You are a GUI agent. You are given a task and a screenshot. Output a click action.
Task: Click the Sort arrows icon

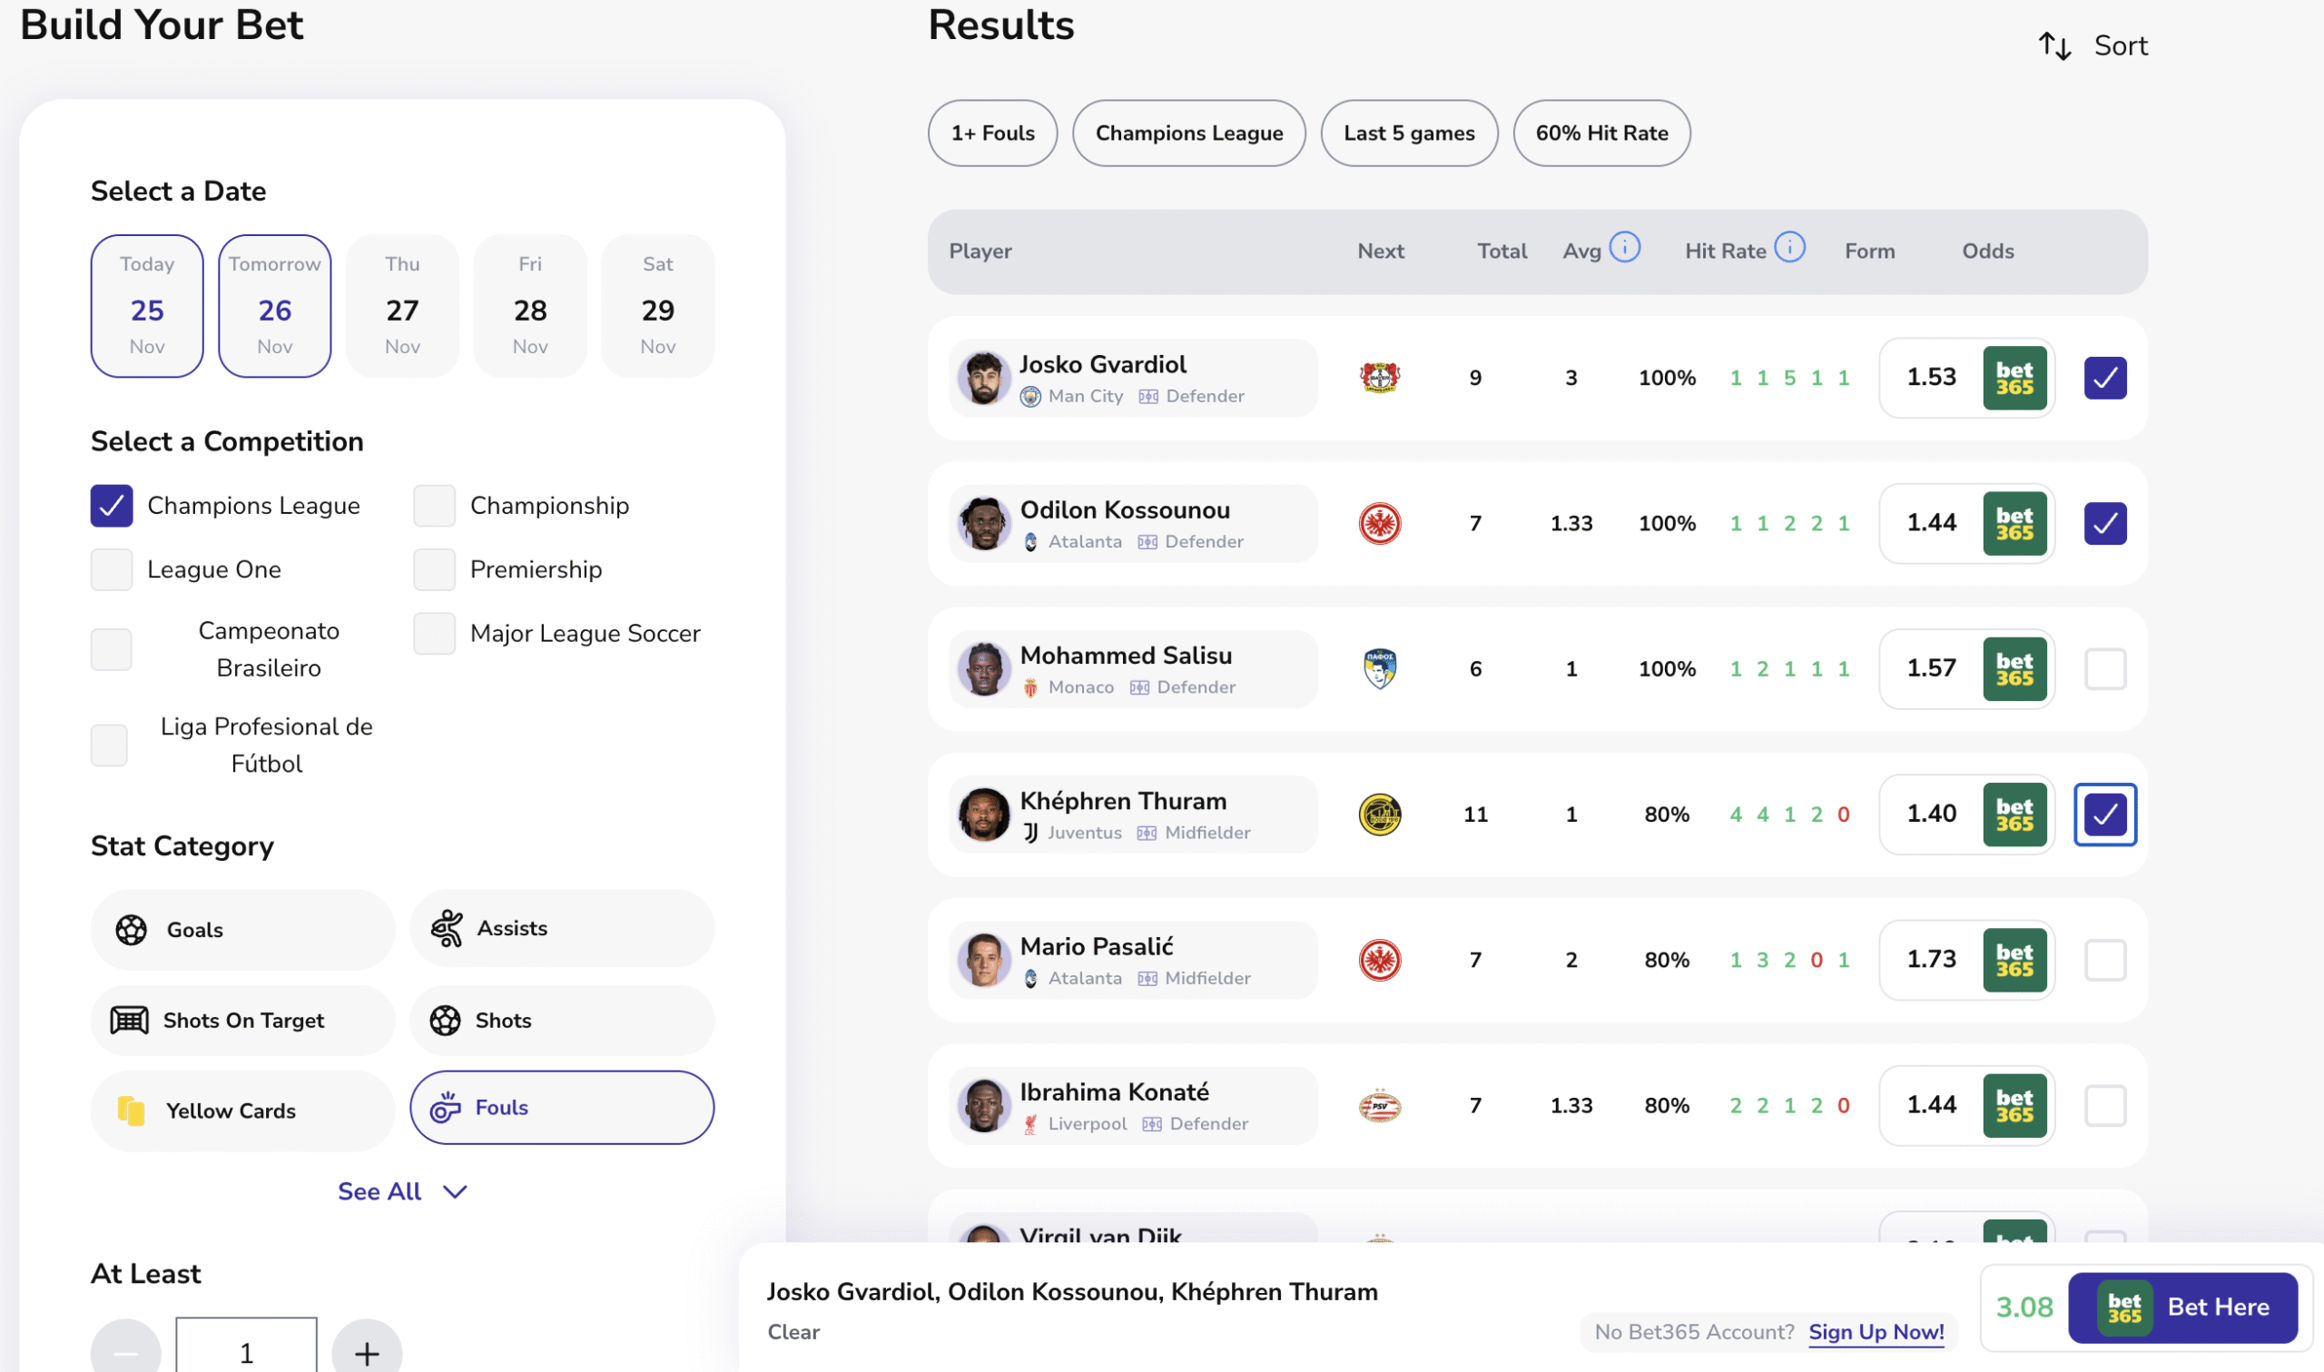click(x=2054, y=45)
